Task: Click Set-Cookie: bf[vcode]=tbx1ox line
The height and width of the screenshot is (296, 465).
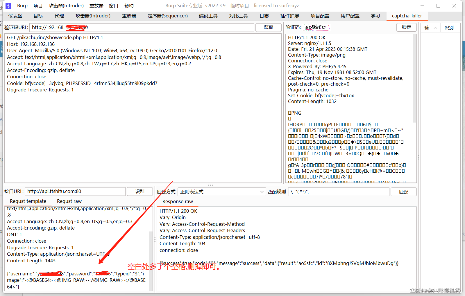Action: 321,95
